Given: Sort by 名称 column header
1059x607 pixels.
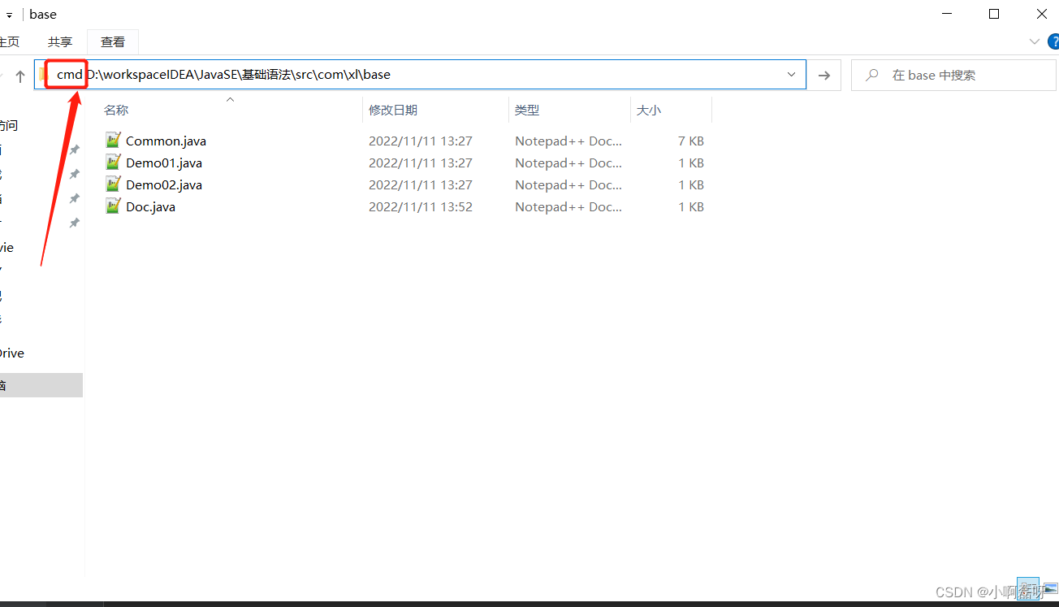Looking at the screenshot, I should pyautogui.click(x=116, y=110).
